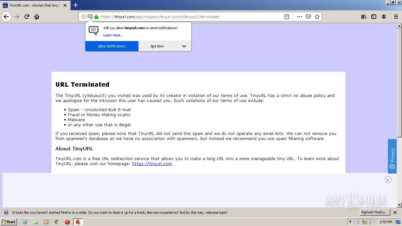The image size is (402, 226).
Task: Click 'Spam – Unsolicited Bulk E-mail' item
Action: tap(99, 110)
